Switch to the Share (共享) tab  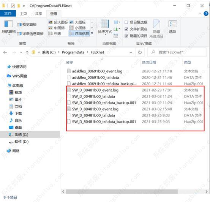tap(38, 14)
